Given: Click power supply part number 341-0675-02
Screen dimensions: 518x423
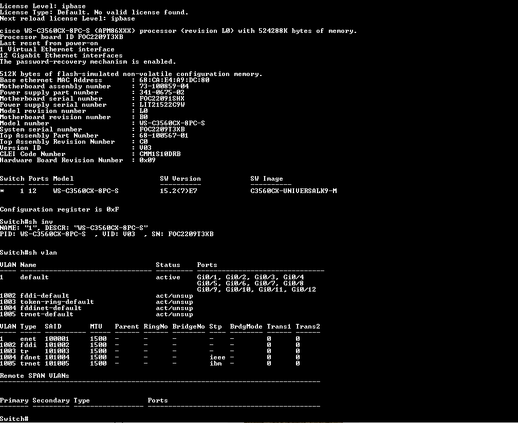Looking at the screenshot, I should [x=162, y=92].
